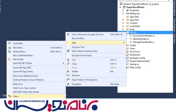Click the red X Delete icon
The width and height of the screenshot is (176, 112).
point(68,71)
